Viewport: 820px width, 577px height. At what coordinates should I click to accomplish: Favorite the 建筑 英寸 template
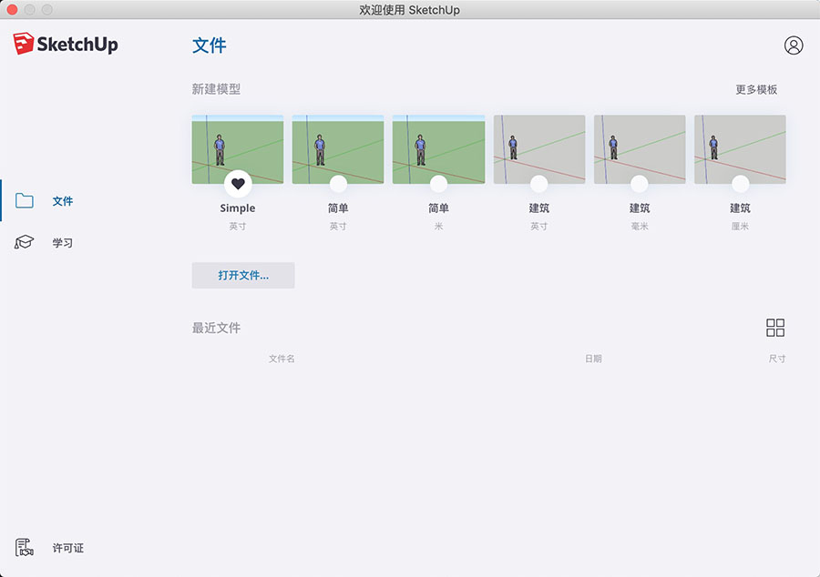[x=538, y=184]
